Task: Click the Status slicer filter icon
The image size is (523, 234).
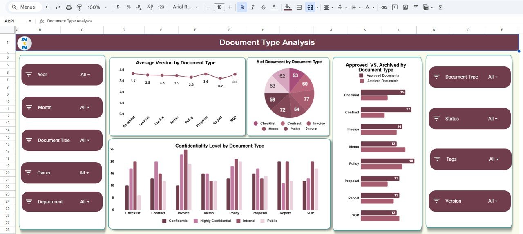Action: click(x=436, y=119)
